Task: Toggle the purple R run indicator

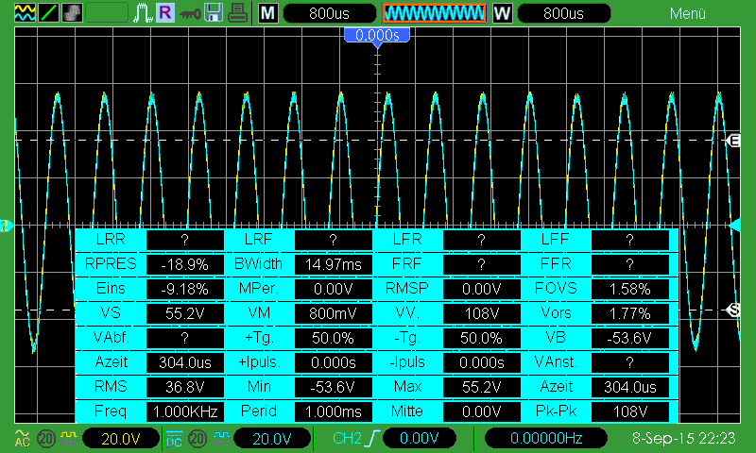Action: point(165,13)
